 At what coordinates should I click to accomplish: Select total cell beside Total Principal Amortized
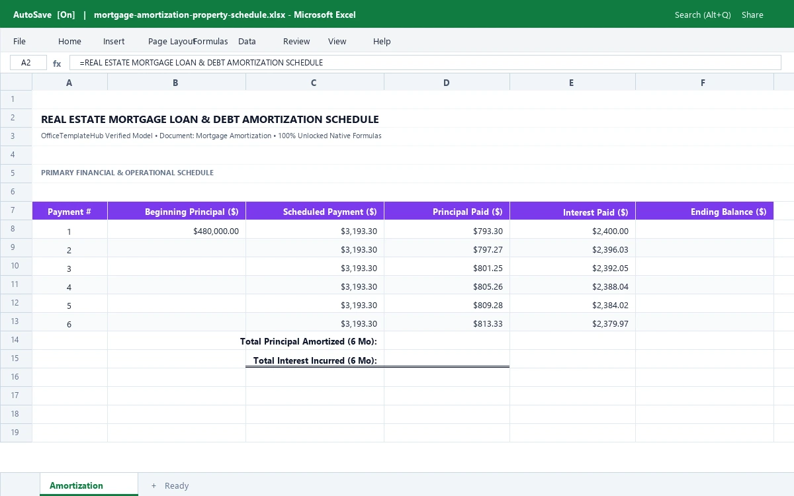click(x=447, y=341)
